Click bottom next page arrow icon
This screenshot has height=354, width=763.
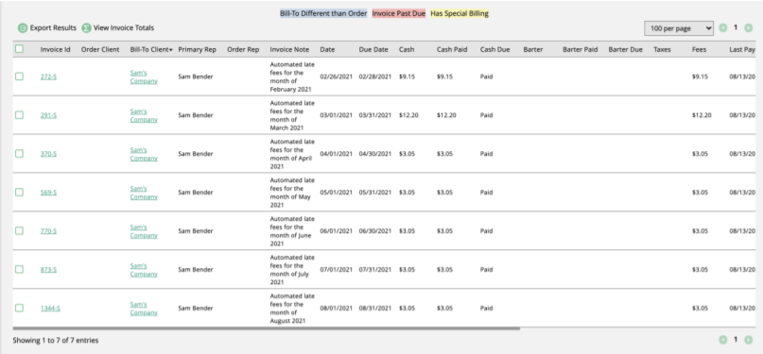[x=749, y=341]
